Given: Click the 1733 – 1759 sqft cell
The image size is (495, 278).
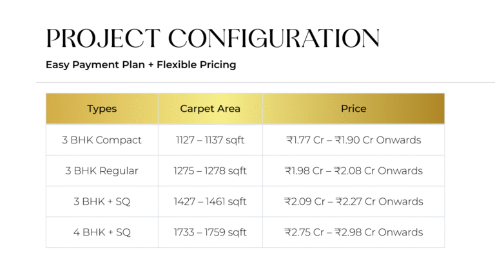Looking at the screenshot, I should (210, 232).
